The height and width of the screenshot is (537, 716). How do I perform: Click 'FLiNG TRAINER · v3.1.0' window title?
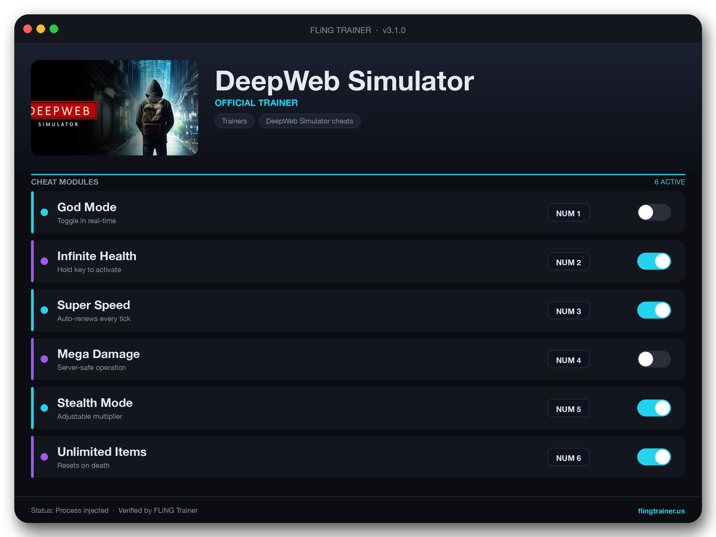[358, 30]
